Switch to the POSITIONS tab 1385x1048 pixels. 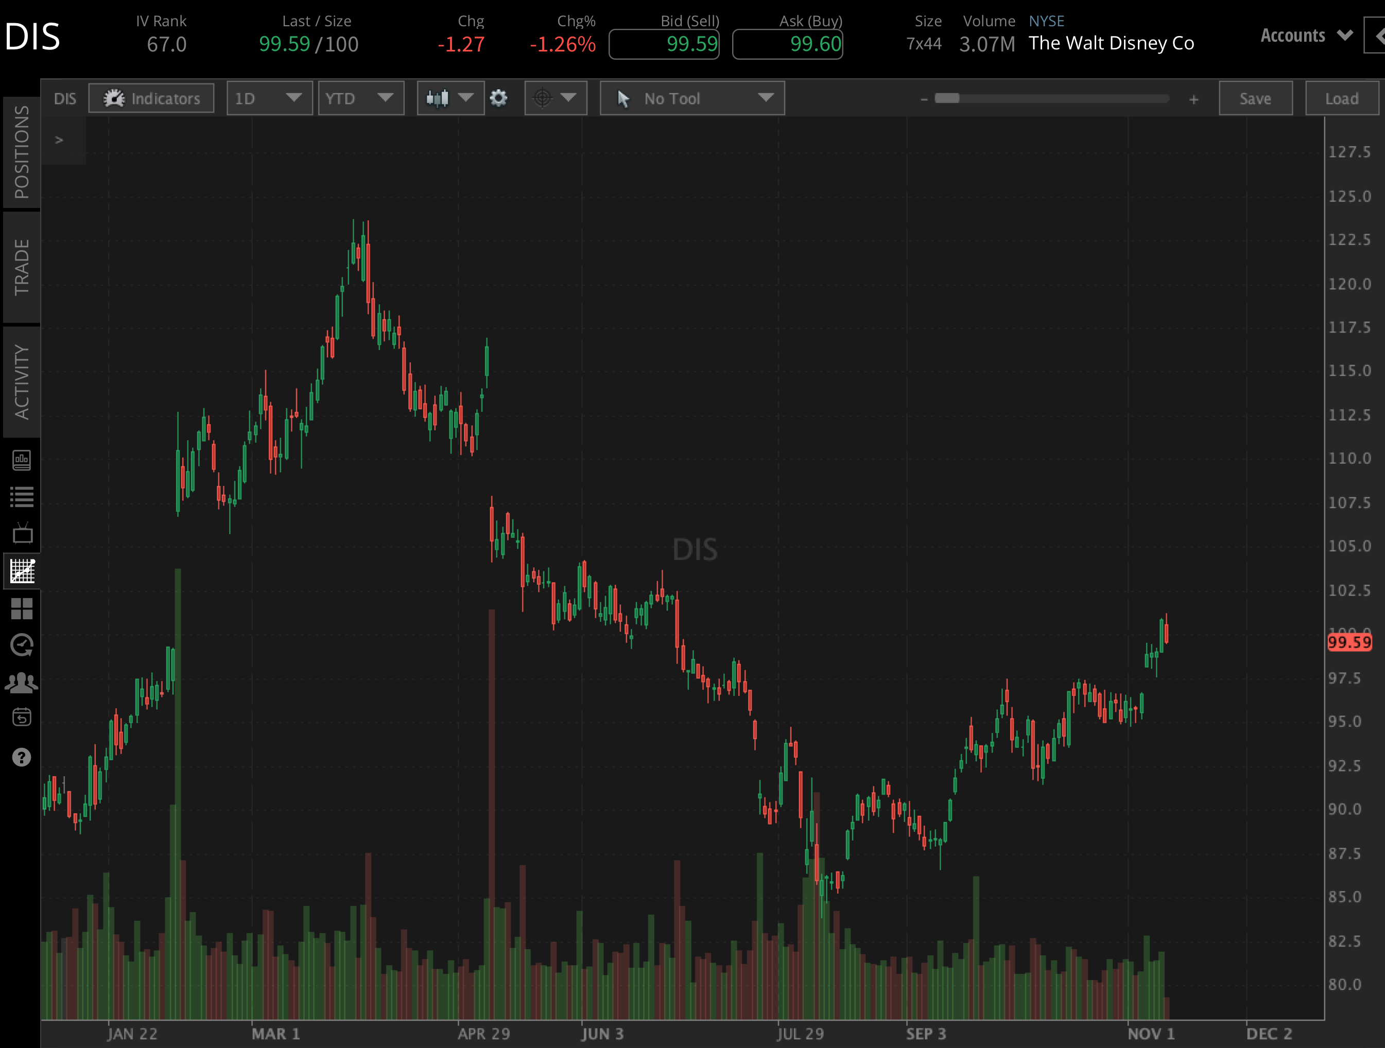(x=22, y=152)
